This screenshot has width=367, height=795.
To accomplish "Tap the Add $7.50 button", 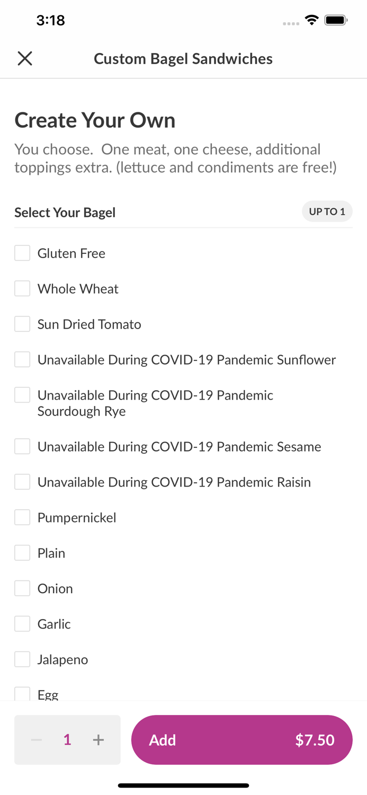I will tap(241, 740).
